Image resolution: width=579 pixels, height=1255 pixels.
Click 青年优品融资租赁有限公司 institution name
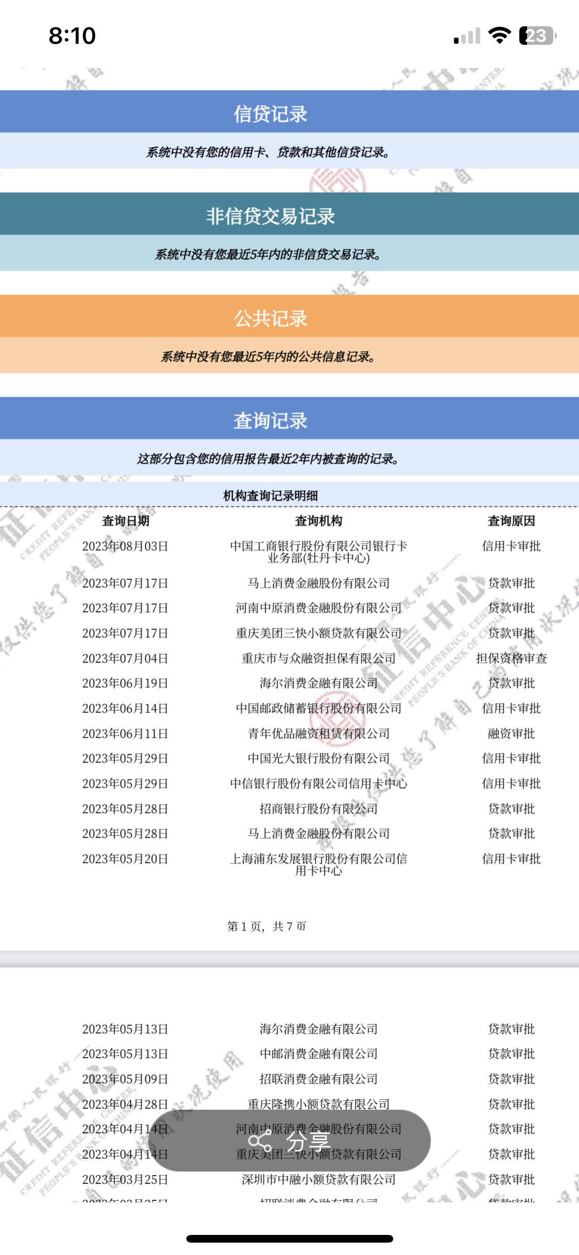pyautogui.click(x=319, y=734)
